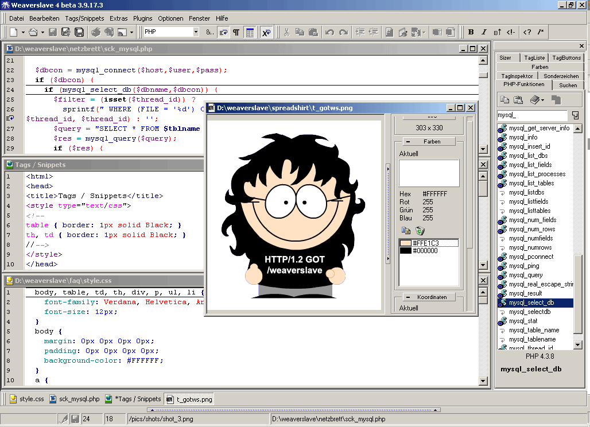590x427 pixels.
Task: Toggle the word wrap toolbar button
Action: coord(223,33)
